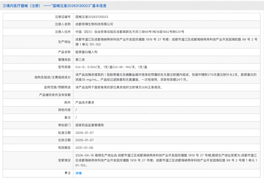Click the 变更情况 label
Viewport: 264px width, 179px height.
[64, 160]
